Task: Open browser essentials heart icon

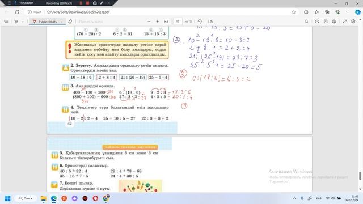Action: 337,12
